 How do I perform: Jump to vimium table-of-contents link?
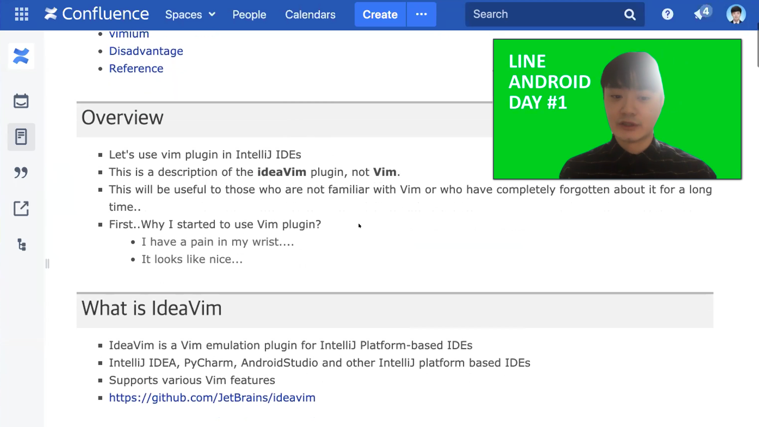pos(129,34)
